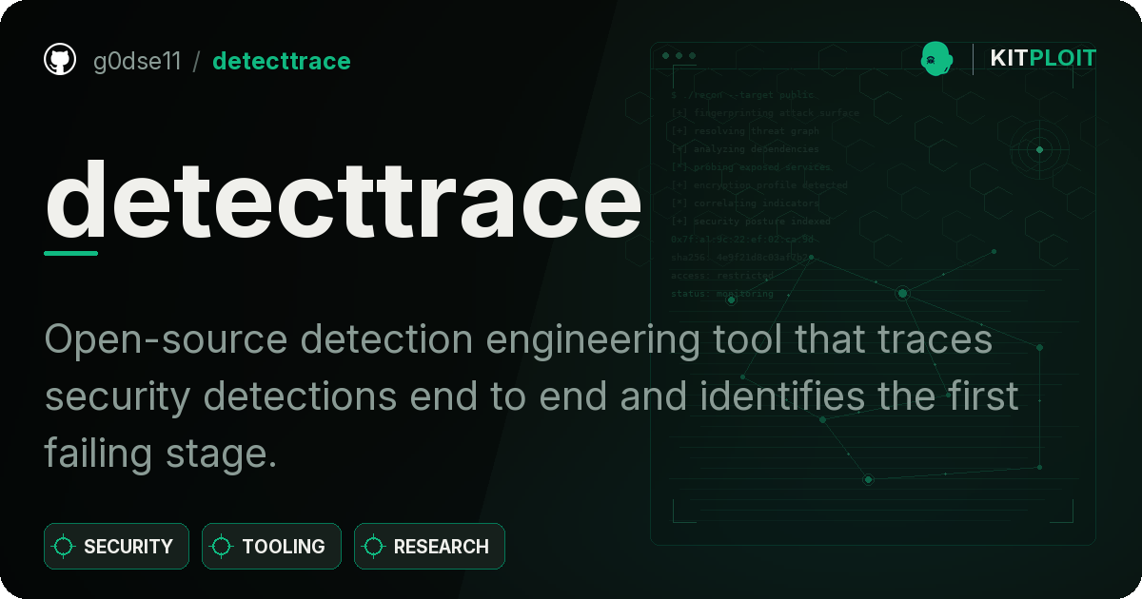Select the SECURITY tag

pos(116,547)
